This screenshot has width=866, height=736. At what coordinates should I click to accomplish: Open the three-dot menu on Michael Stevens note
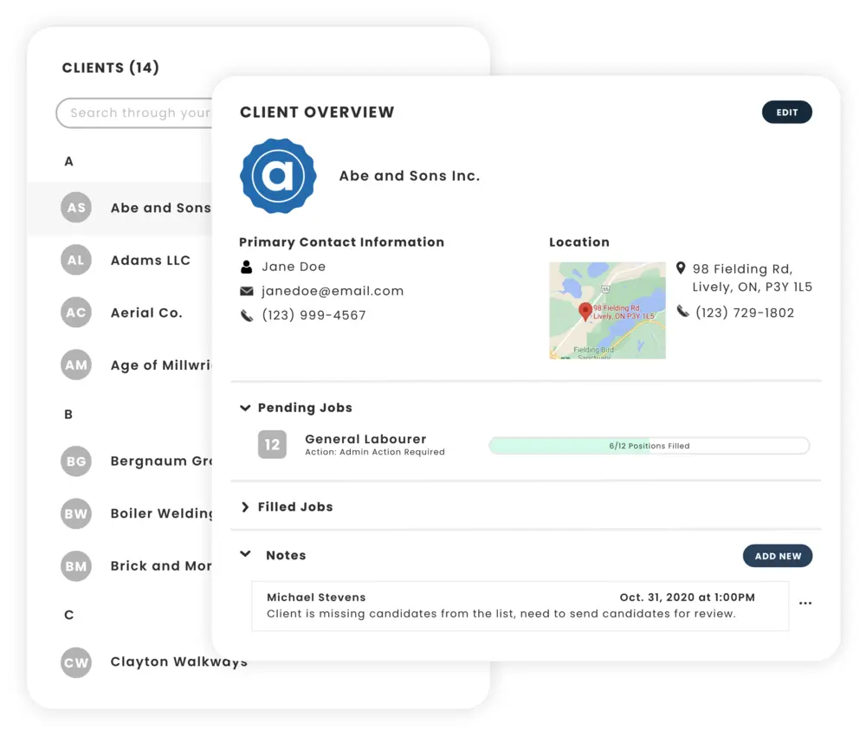tap(805, 603)
